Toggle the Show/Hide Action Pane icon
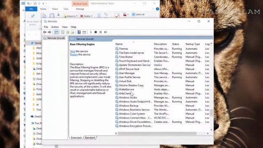 pos(84,32)
